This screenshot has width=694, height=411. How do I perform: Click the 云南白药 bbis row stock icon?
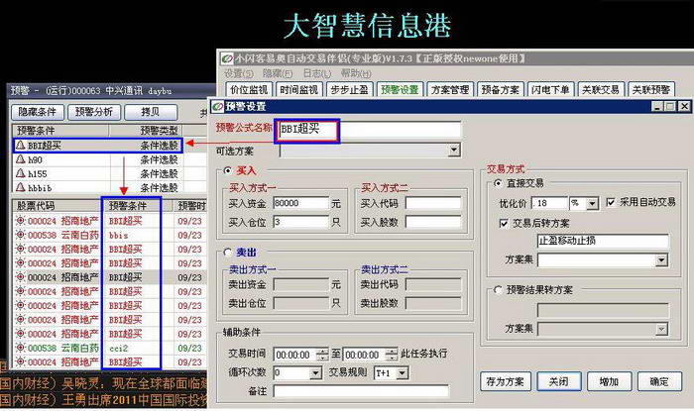coord(20,236)
